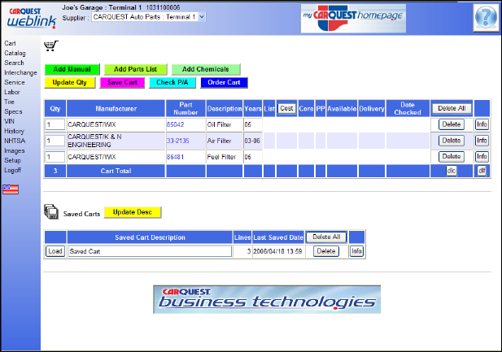Click the CARQUEST business technologies banner
This screenshot has height=352, width=502.
(x=267, y=299)
